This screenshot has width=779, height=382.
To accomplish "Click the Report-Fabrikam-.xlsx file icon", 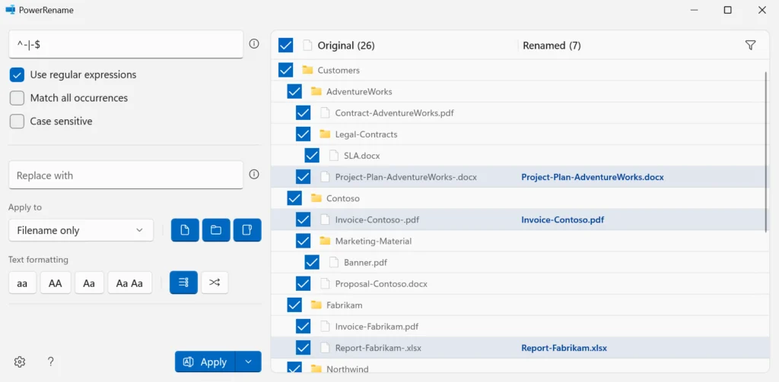I will (325, 348).
